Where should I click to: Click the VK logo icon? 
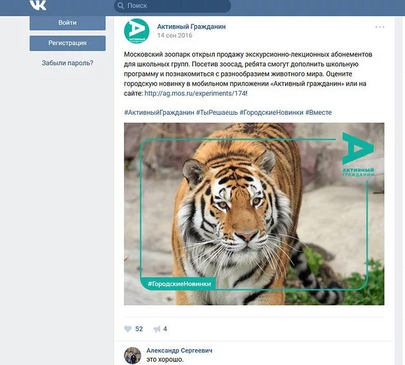click(38, 5)
